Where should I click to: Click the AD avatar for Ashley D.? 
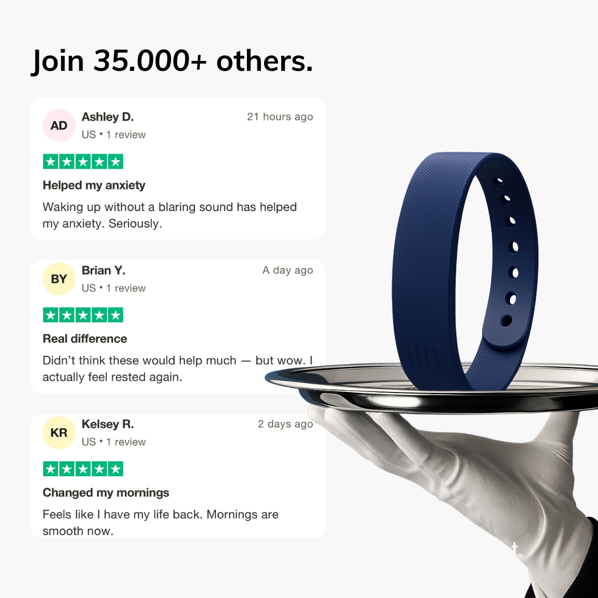click(59, 126)
